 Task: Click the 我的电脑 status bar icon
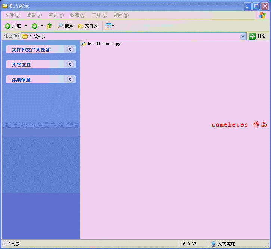coord(213,244)
